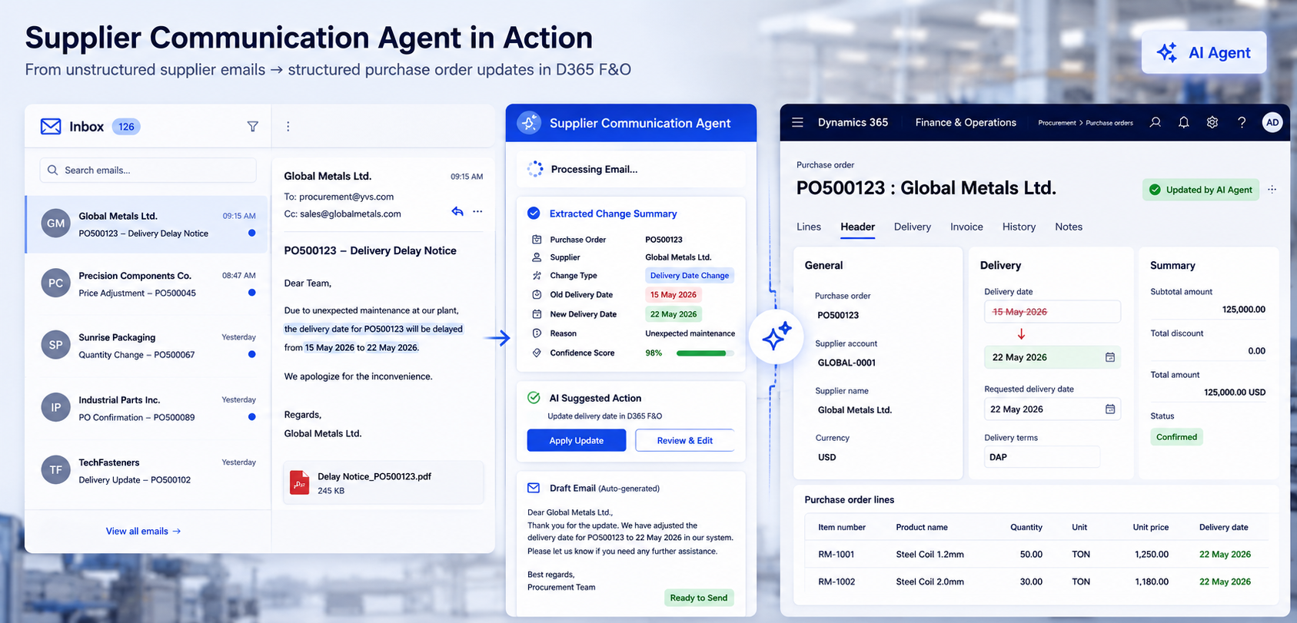This screenshot has width=1297, height=623.
Task: Click the Purchase orders breadcrumb
Action: point(1109,123)
